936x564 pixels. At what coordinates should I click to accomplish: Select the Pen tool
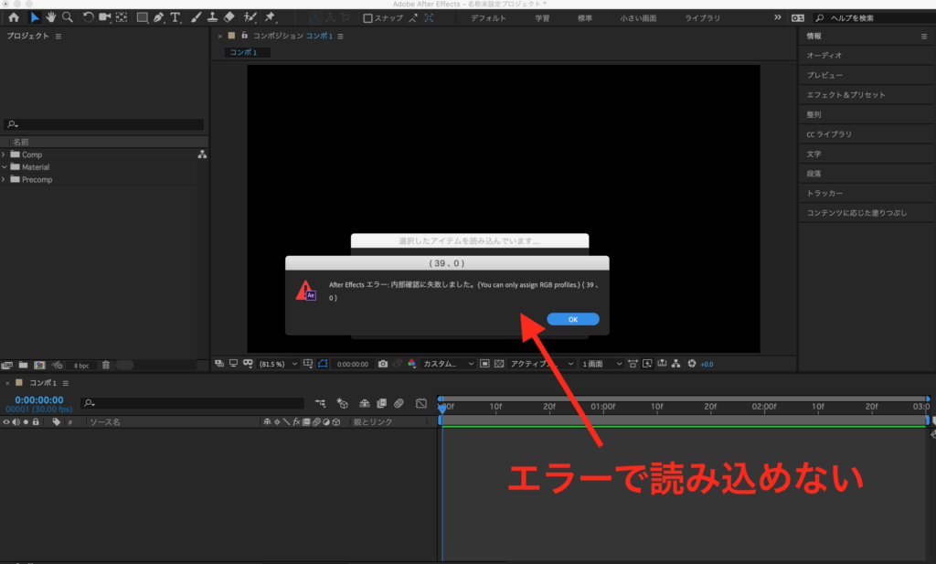click(x=159, y=17)
